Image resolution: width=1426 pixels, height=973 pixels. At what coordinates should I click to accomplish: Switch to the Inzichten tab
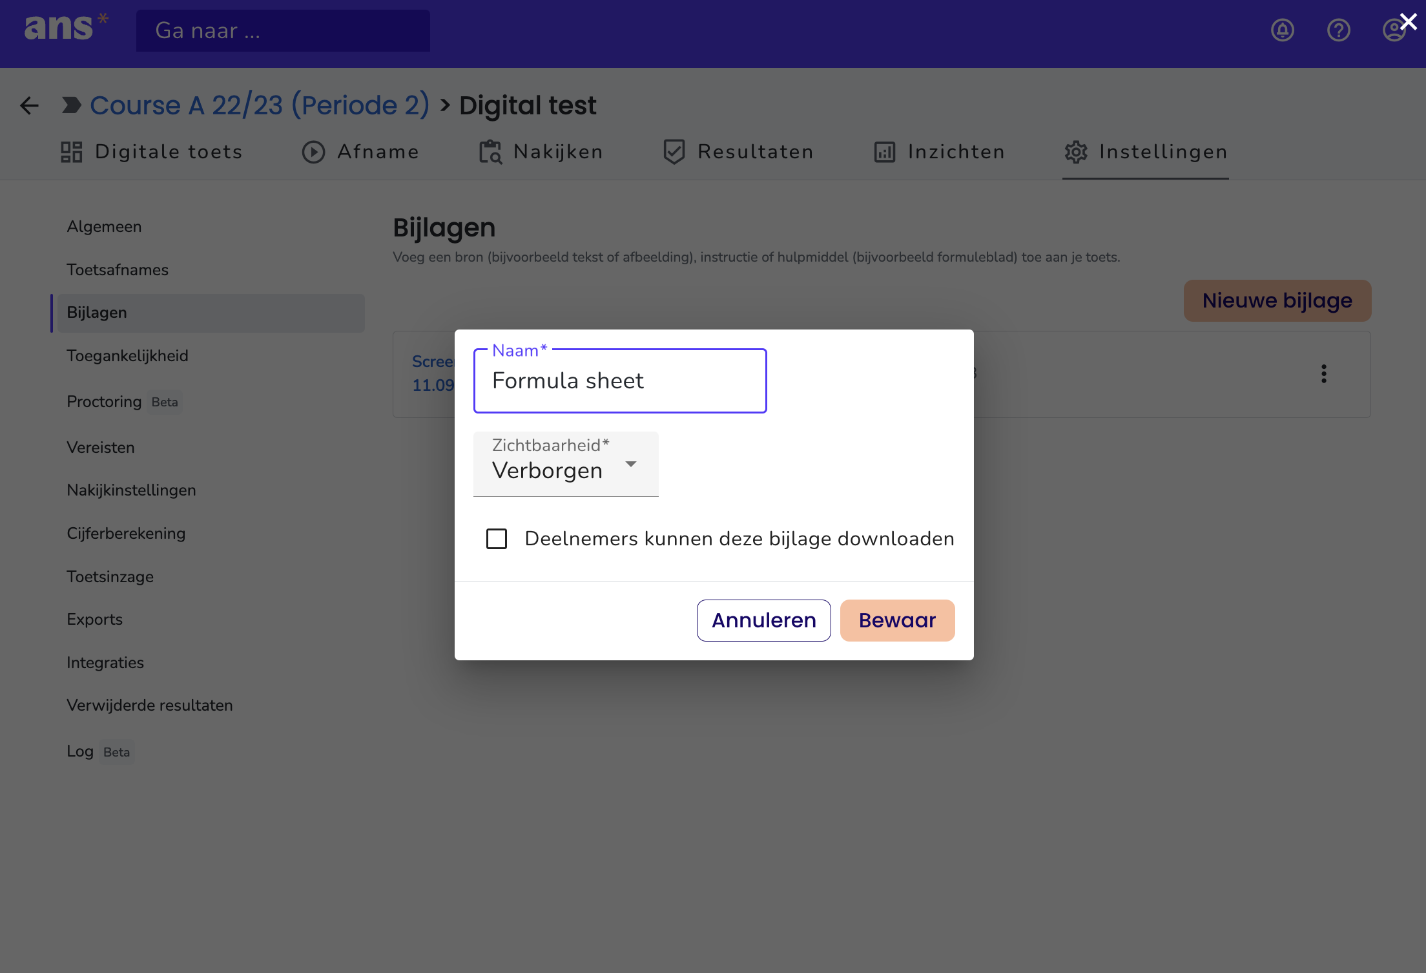click(x=939, y=152)
